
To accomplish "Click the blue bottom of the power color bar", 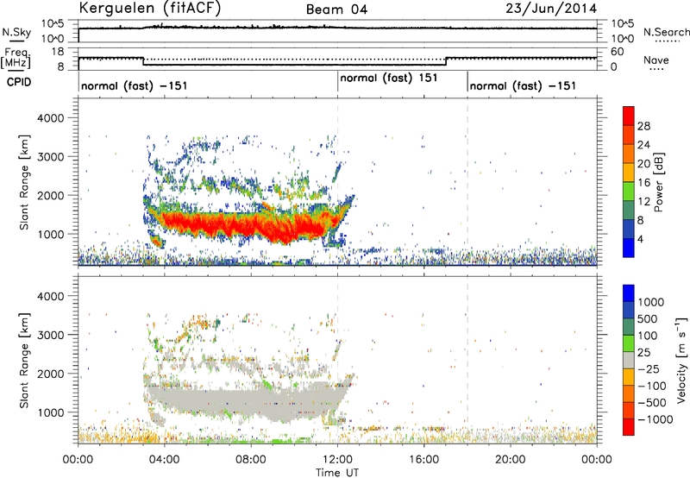I will [629, 248].
